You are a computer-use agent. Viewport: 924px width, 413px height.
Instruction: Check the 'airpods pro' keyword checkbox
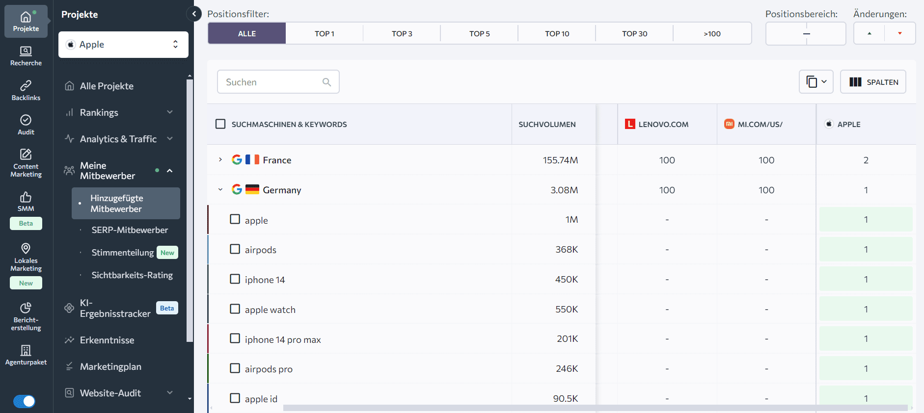click(235, 368)
